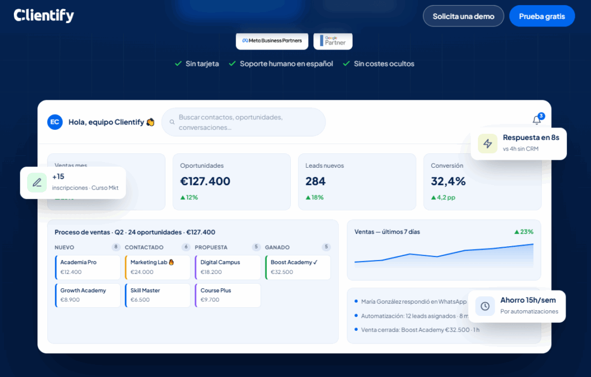Click the search magnifier icon
Viewport: 591px width, 377px height.
click(172, 122)
